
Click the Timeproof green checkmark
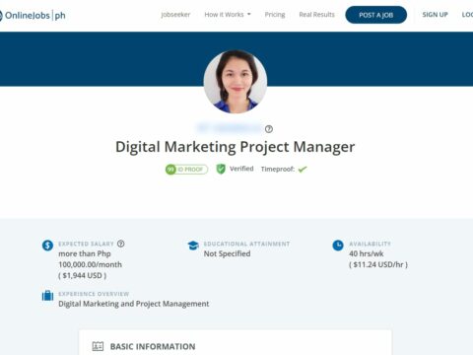303,170
